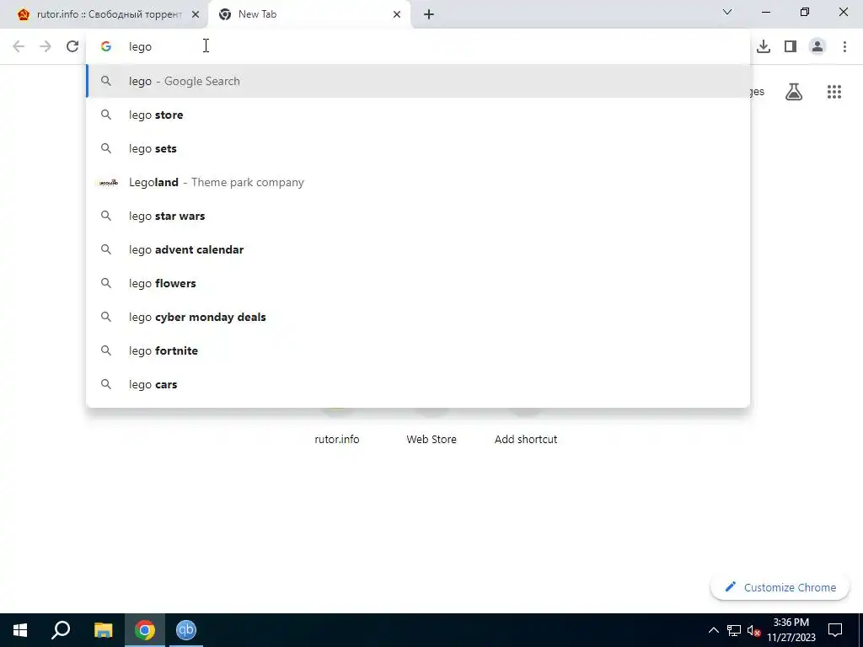
Task: Click the browser Forward arrow
Action: [x=46, y=46]
